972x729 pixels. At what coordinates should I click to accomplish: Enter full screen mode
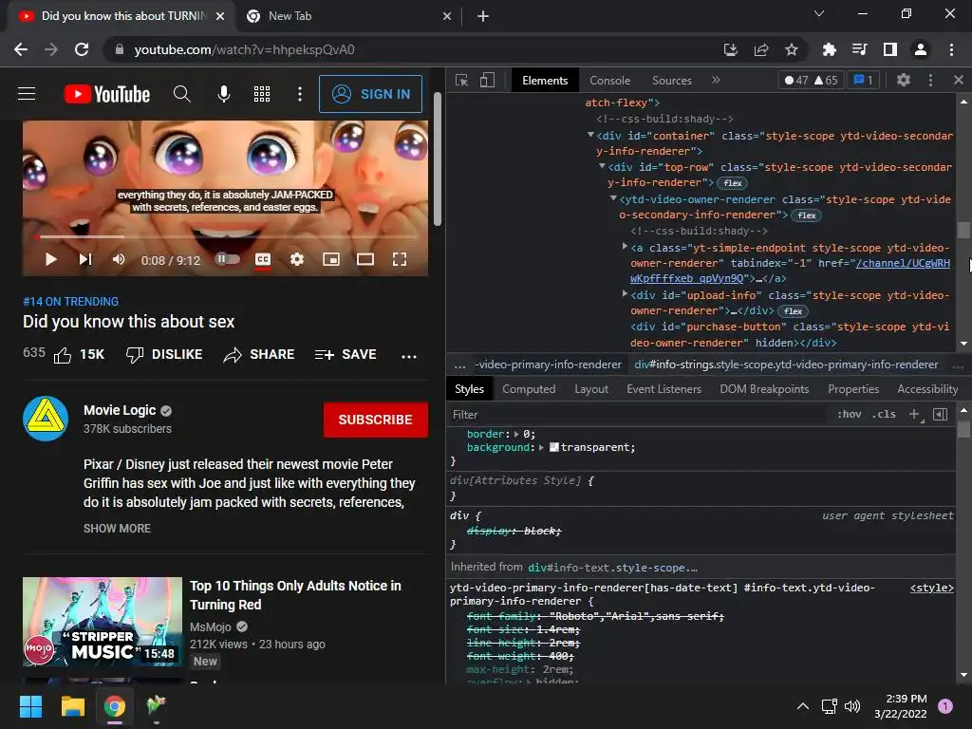point(400,259)
